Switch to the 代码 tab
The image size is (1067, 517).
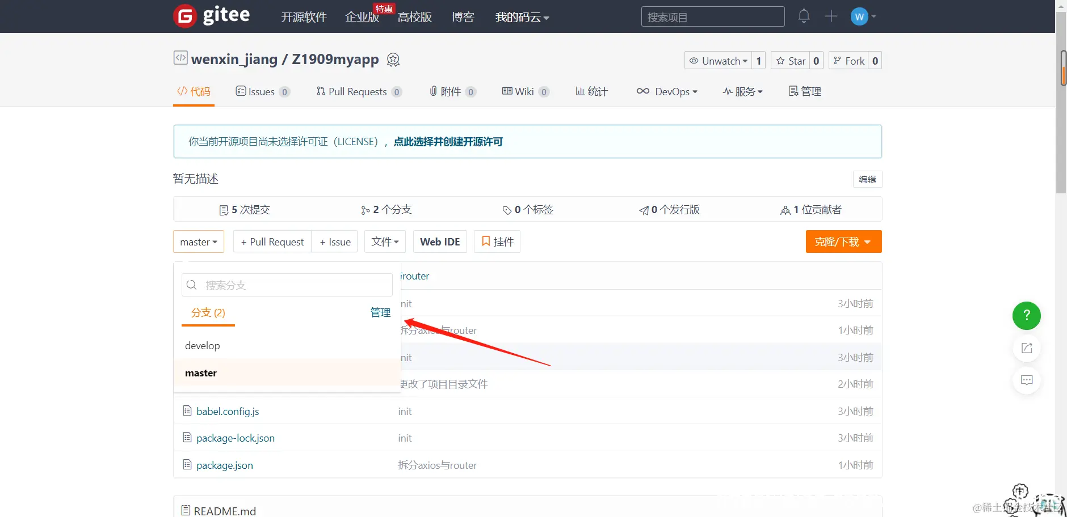[x=194, y=92]
